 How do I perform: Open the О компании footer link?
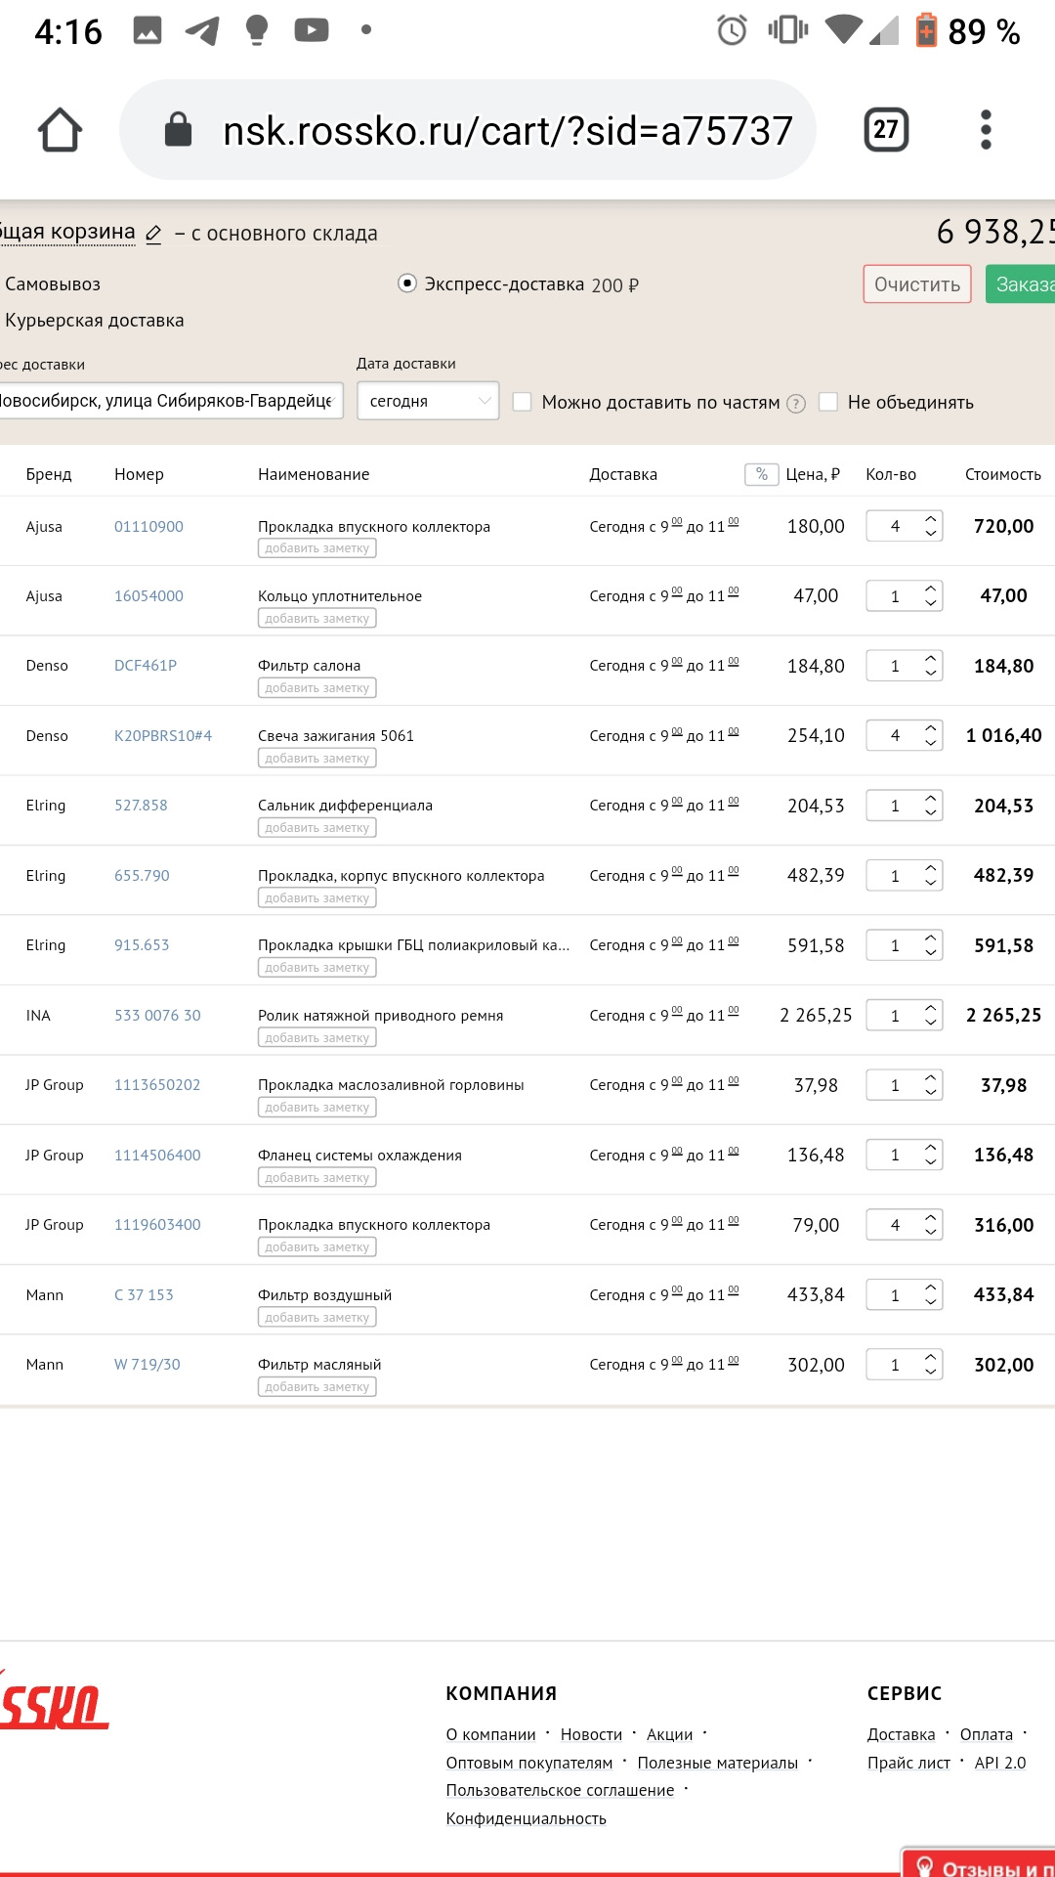pos(490,1734)
